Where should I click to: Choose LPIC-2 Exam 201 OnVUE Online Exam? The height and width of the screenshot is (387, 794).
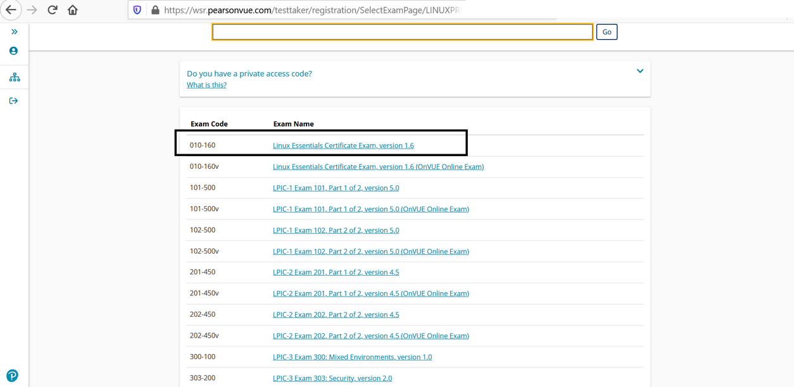click(371, 293)
